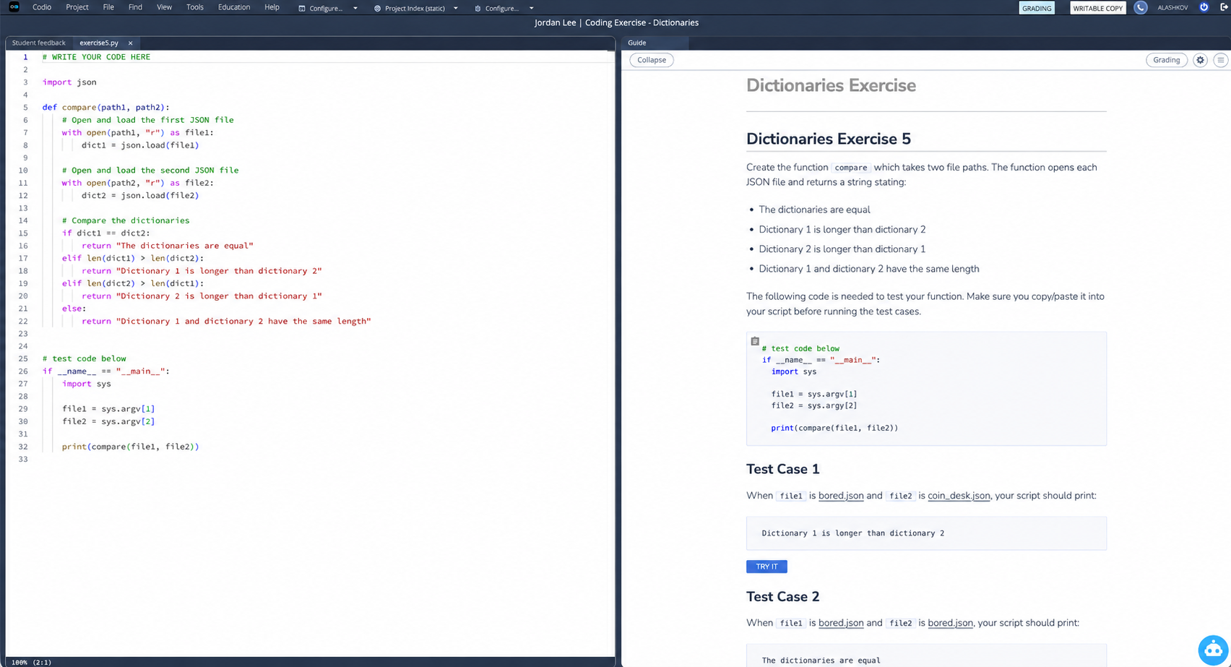Open the Project menu

[x=77, y=7]
